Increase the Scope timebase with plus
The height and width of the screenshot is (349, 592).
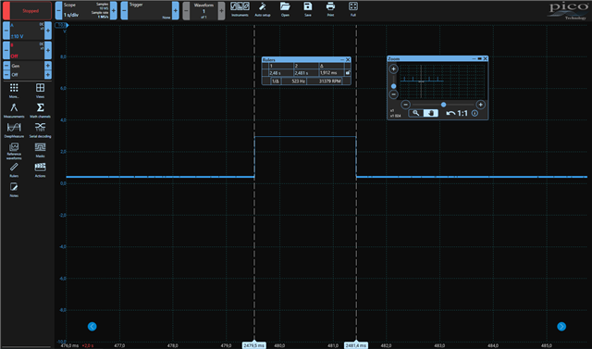coord(114,10)
